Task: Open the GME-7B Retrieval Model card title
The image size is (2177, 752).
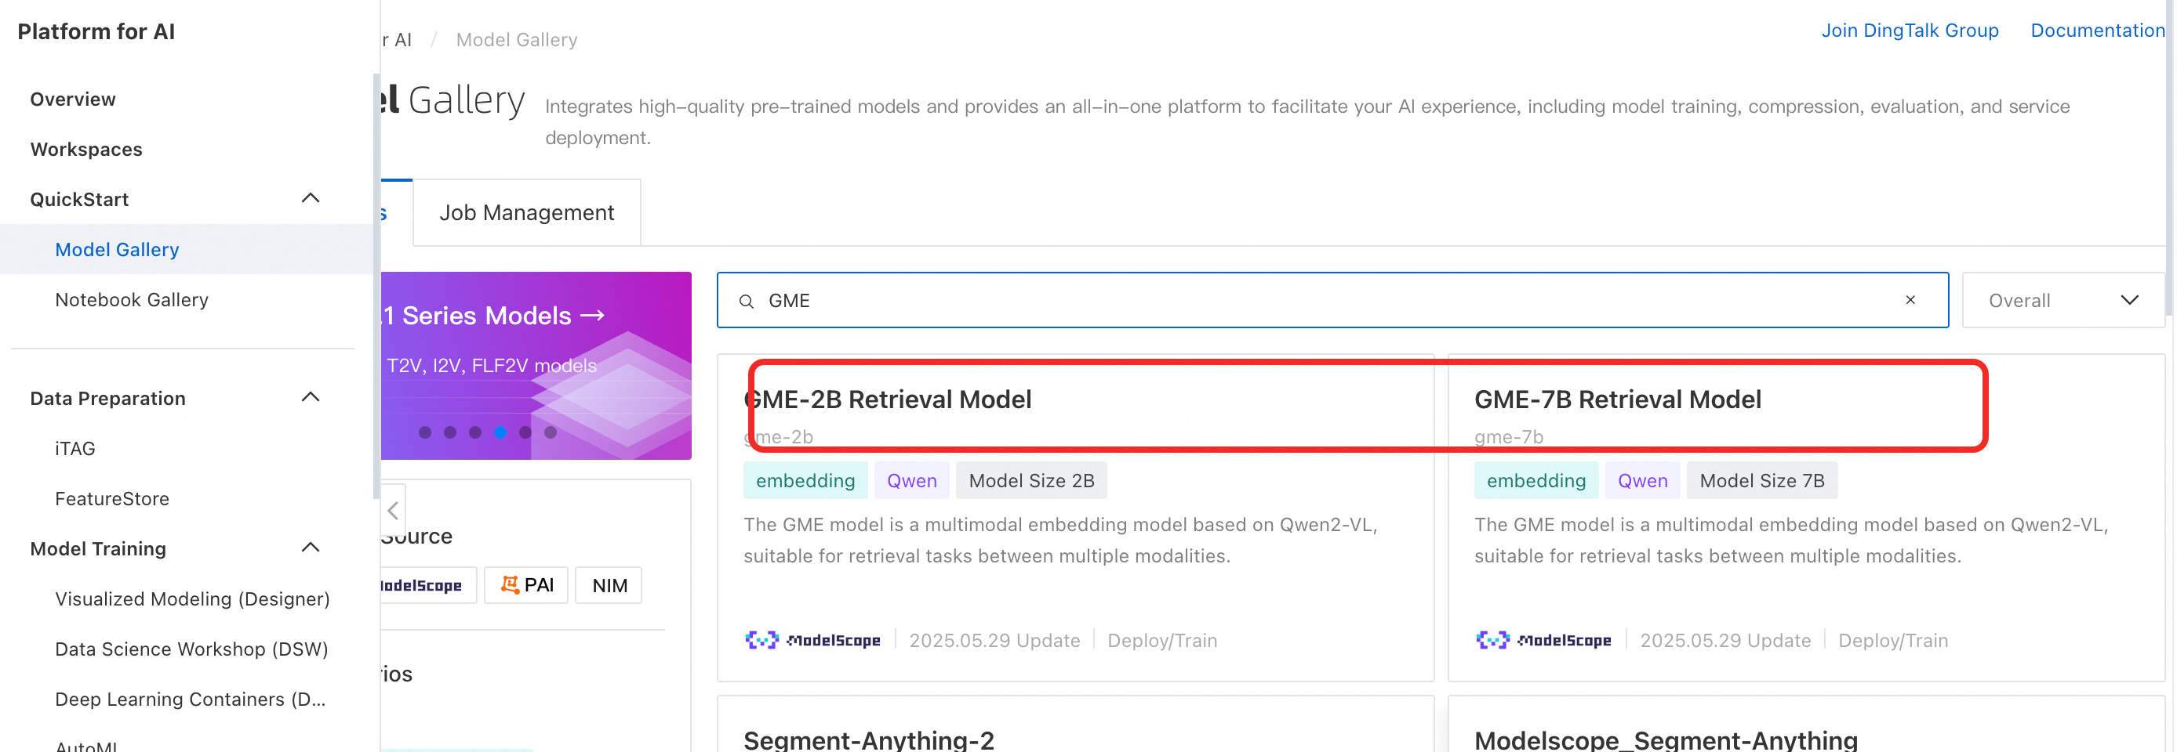Action: tap(1618, 399)
